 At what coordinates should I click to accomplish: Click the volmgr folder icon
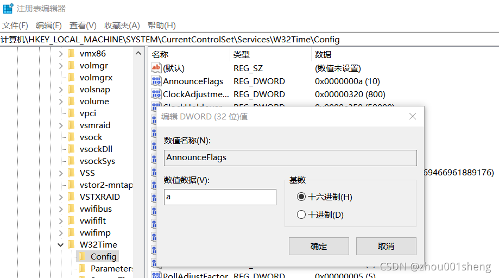click(x=72, y=66)
